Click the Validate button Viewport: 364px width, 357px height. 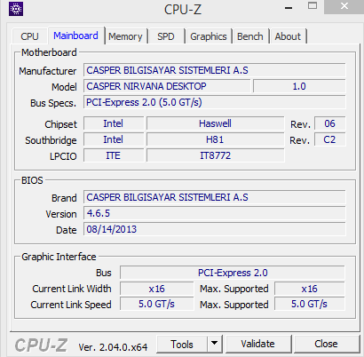coord(257,344)
